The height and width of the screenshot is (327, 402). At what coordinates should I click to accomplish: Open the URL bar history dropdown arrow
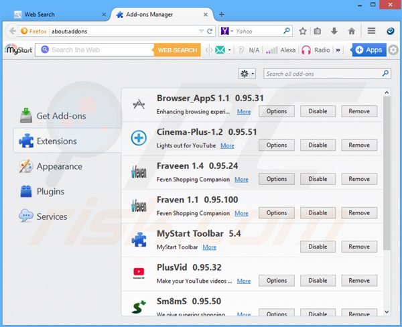pos(201,31)
